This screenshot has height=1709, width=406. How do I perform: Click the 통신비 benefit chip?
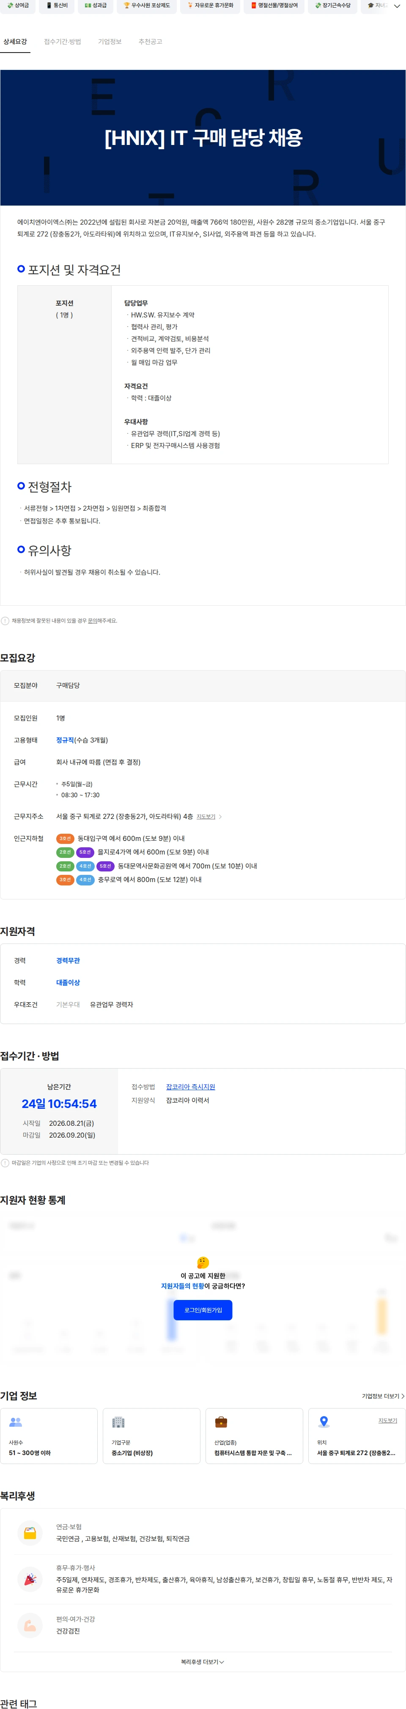pos(57,6)
